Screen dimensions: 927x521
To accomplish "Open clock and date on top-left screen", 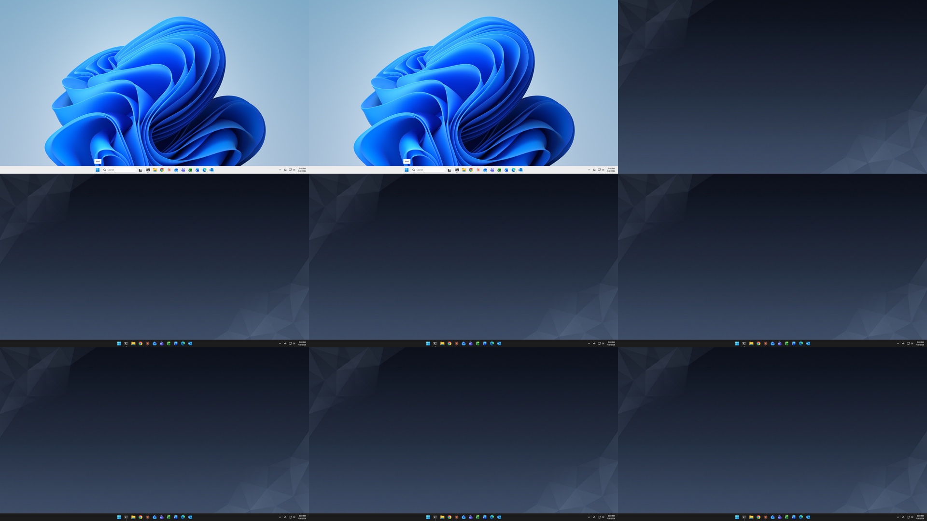I will coord(302,170).
